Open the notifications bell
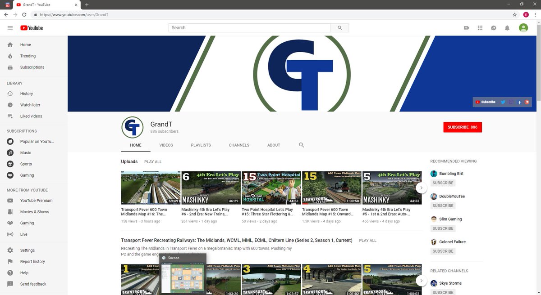Image resolution: width=541 pixels, height=295 pixels. [507, 28]
